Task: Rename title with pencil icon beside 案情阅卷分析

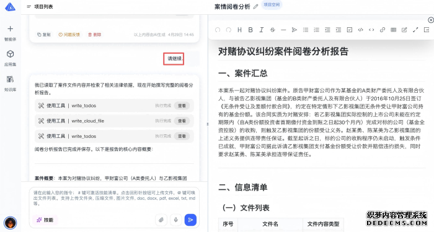Action: click(x=255, y=6)
